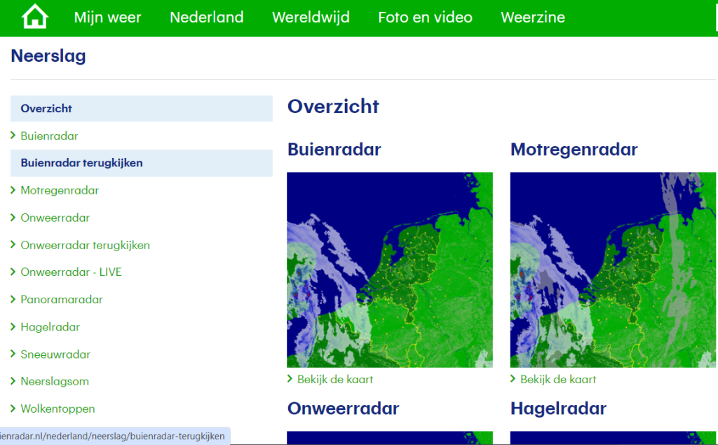Open Wolkentoppen sidebar link
Screen dimensions: 718x445
(57, 409)
